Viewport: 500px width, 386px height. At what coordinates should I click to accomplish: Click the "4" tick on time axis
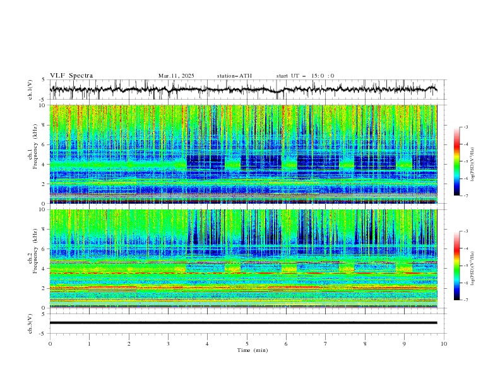(207, 344)
